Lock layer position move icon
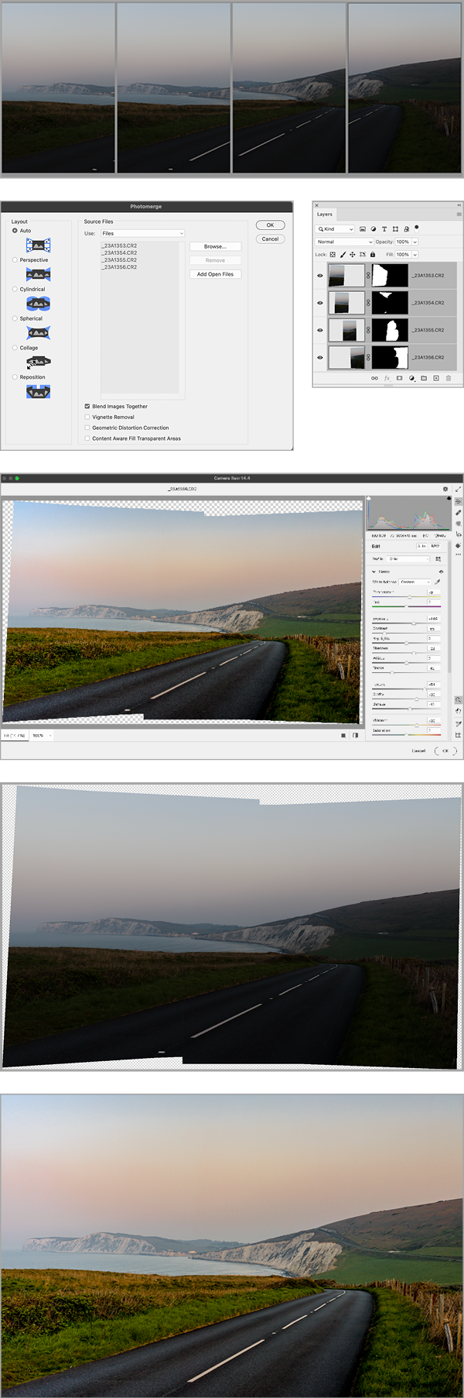The height and width of the screenshot is (1398, 464). point(352,254)
